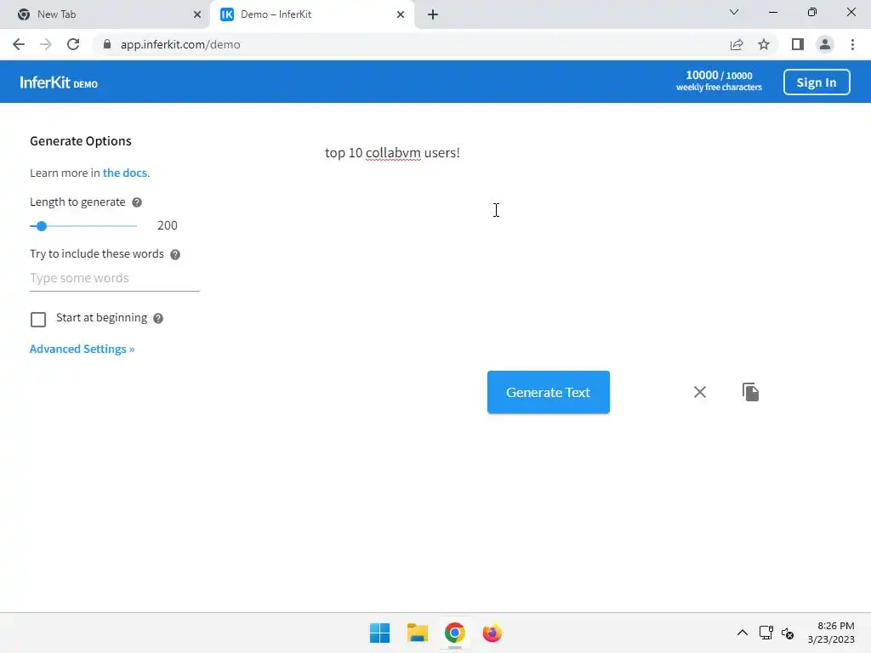Clear the text with the X icon

click(x=700, y=392)
